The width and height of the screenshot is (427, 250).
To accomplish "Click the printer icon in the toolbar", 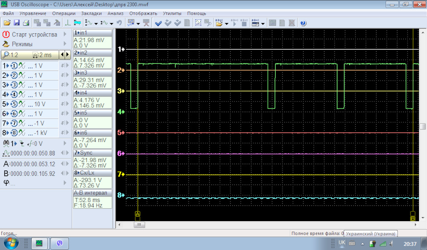I will pos(26,23).
